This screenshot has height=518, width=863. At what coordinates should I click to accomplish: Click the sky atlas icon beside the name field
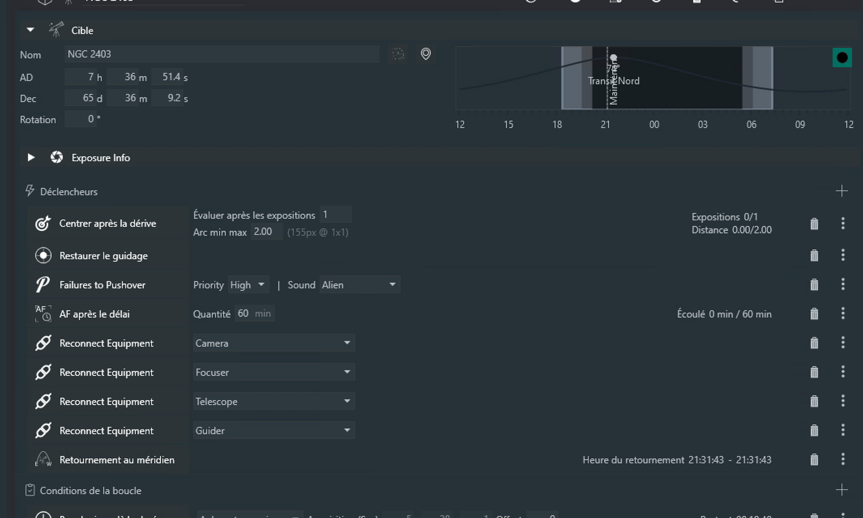[398, 54]
